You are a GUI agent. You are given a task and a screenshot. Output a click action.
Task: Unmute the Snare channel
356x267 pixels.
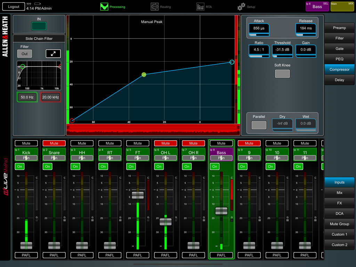pyautogui.click(x=54, y=143)
